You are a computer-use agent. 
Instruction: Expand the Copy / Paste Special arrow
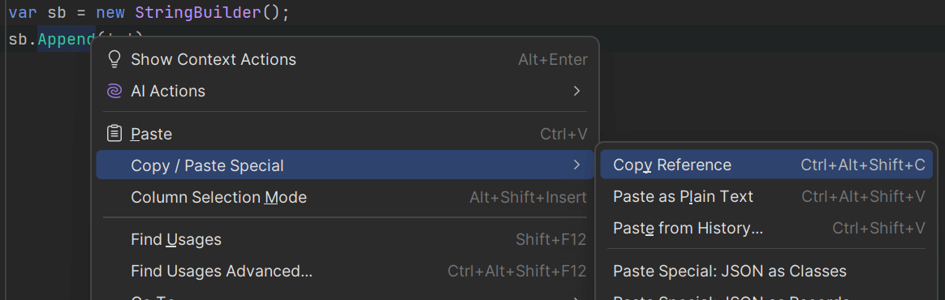coord(576,165)
